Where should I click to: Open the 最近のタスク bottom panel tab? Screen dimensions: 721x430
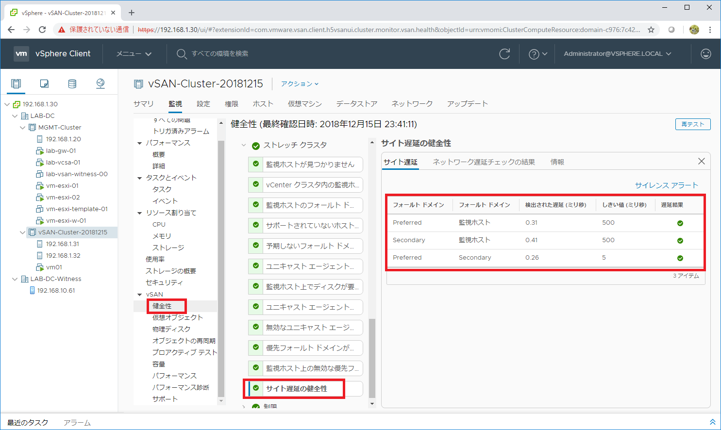[28, 423]
